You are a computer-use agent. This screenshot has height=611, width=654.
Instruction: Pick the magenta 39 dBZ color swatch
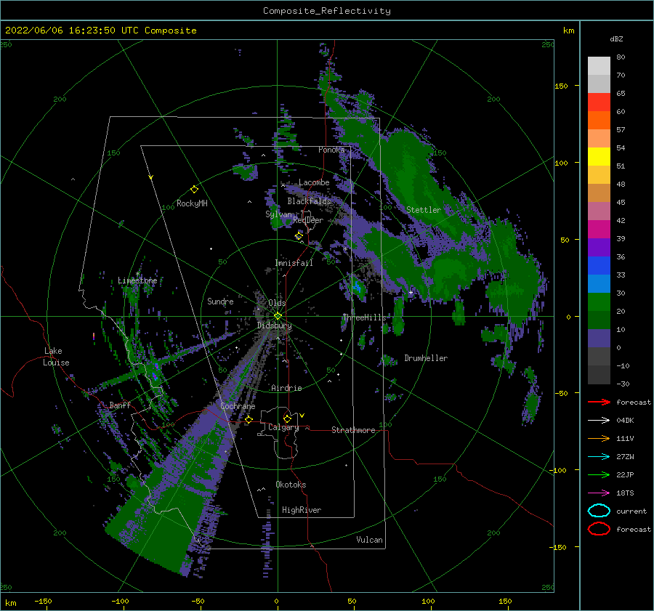599,230
